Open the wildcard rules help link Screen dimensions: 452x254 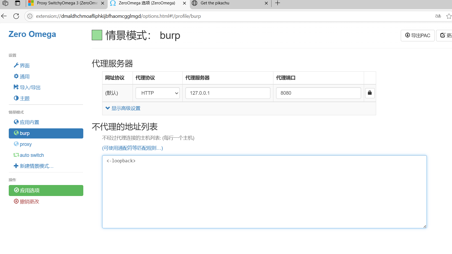tap(133, 148)
